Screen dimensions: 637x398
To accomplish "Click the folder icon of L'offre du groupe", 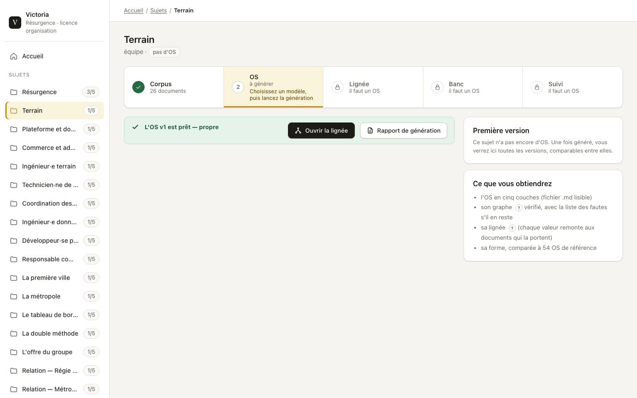I will point(14,352).
